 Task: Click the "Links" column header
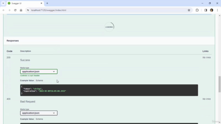click(x=205, y=51)
